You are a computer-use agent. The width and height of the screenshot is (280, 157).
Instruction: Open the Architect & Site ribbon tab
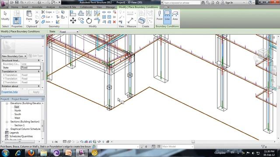pyautogui.click(x=67, y=7)
